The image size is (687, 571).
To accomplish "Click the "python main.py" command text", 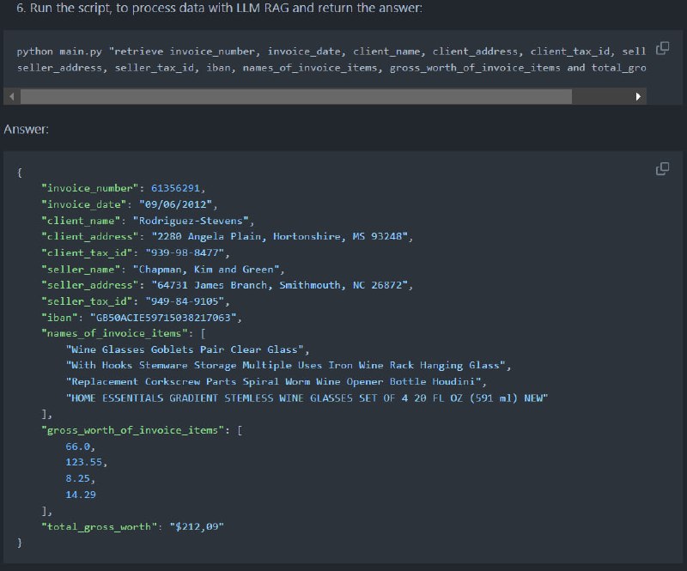I will pos(59,52).
